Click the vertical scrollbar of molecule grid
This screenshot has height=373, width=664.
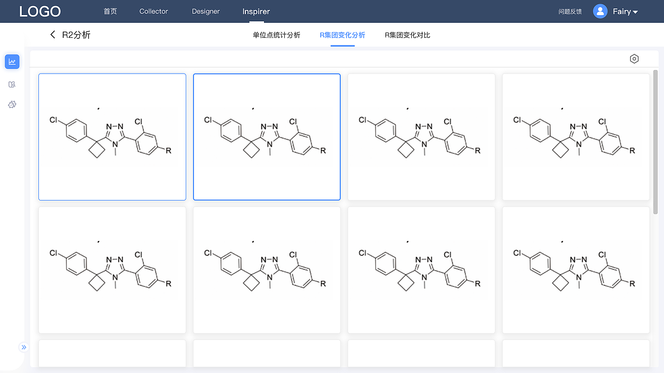pos(656,142)
